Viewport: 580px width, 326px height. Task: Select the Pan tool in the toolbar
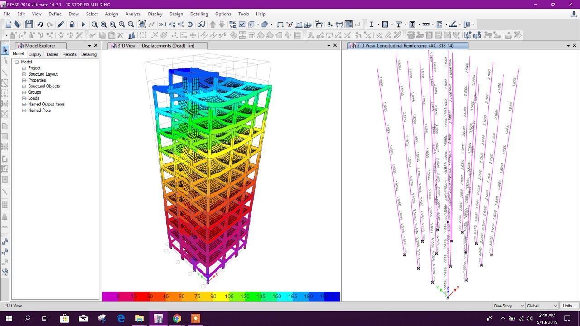point(142,24)
